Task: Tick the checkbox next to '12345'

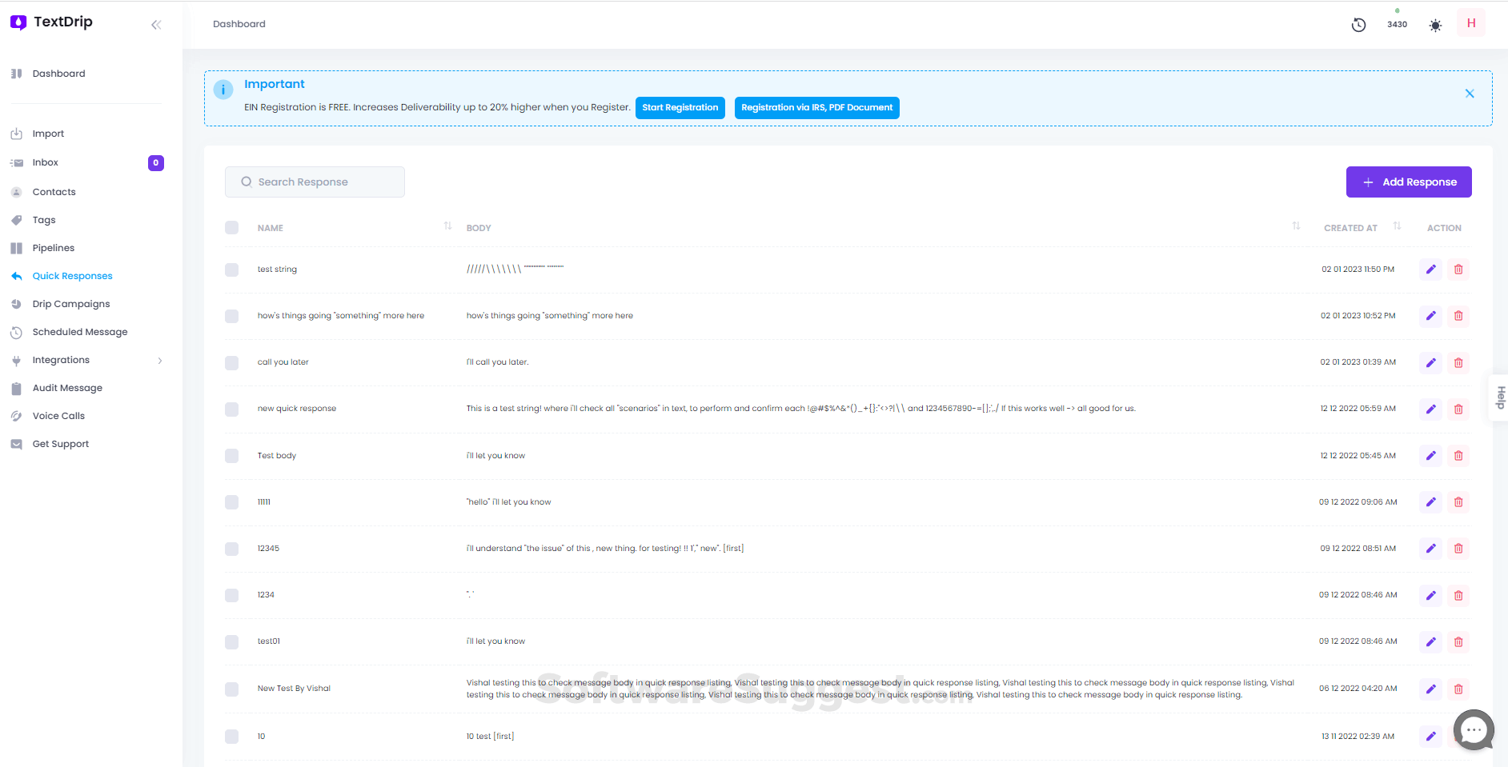Action: pos(231,549)
